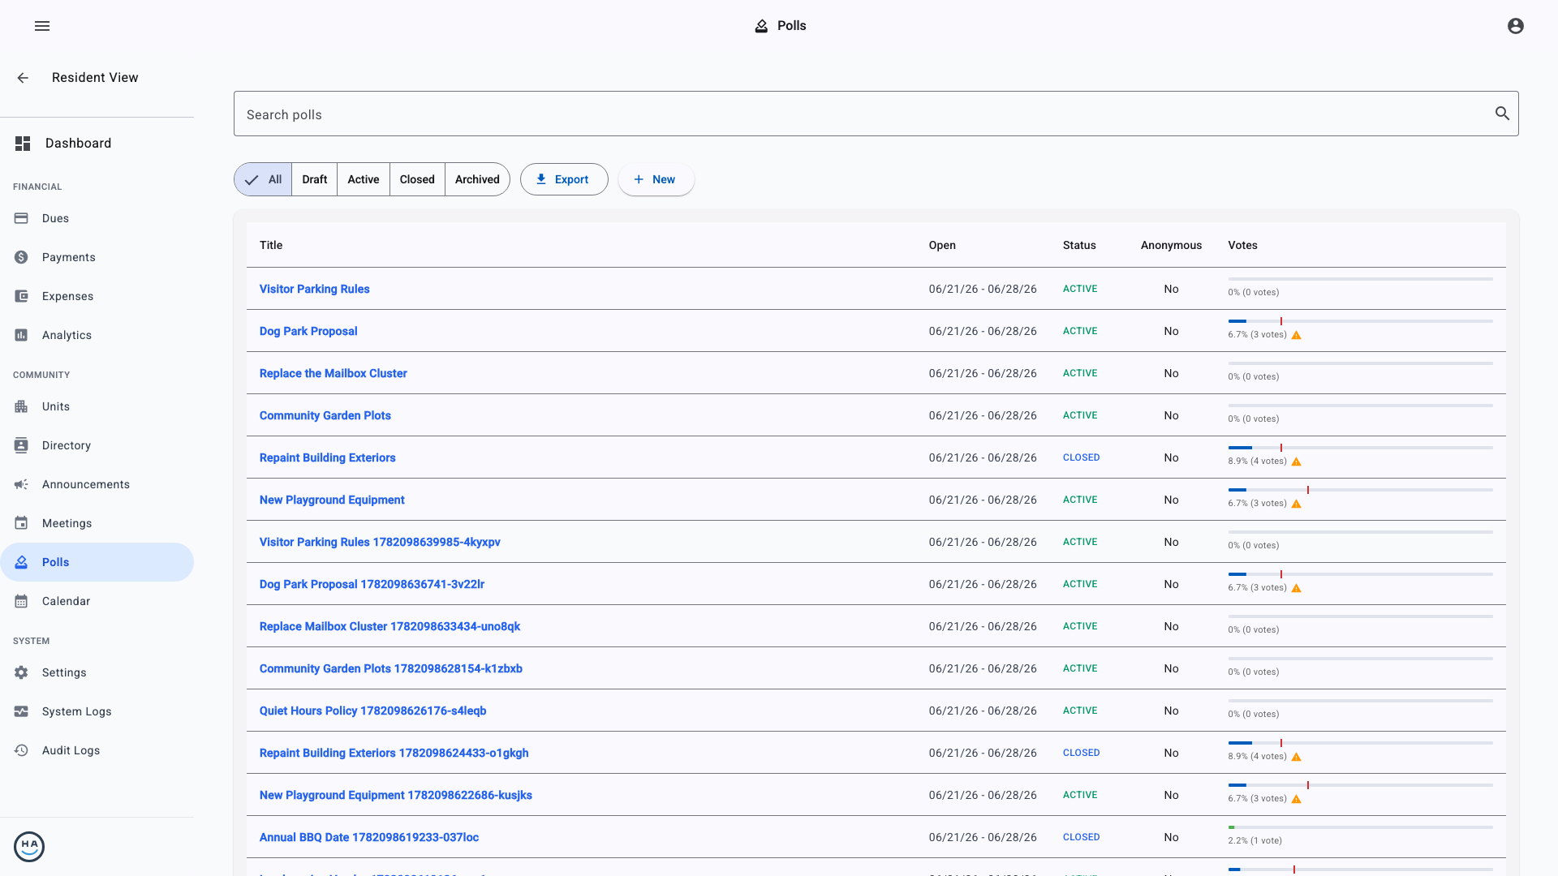
Task: Click the Status column header
Action: (x=1079, y=245)
